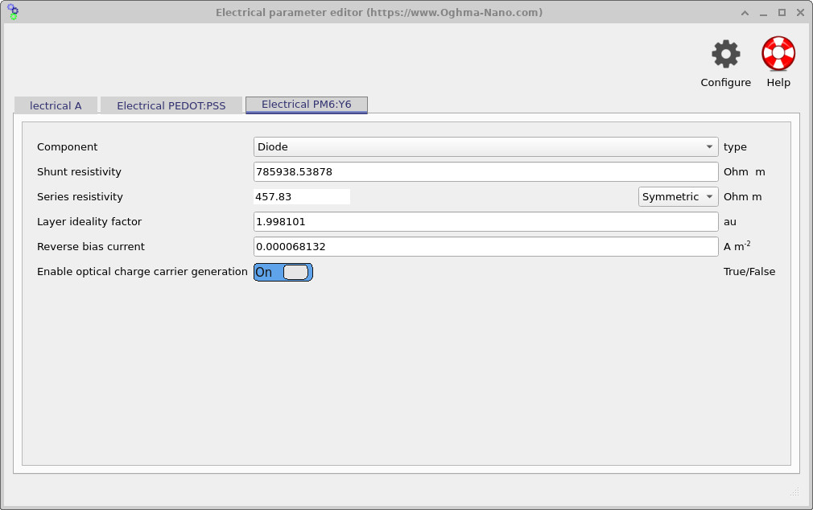Viewport: 813px width, 510px height.
Task: Select the Layer ideality factor field
Action: 485,221
